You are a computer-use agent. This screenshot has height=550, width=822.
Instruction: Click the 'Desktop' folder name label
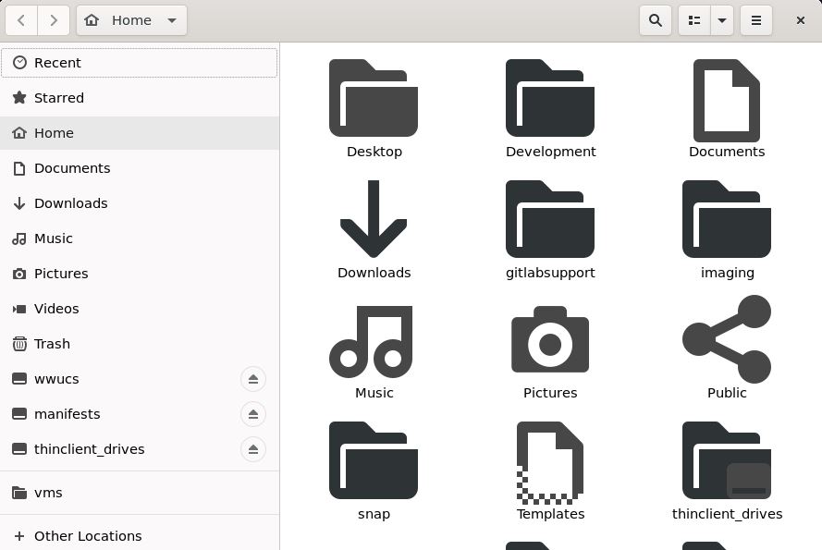tap(374, 152)
